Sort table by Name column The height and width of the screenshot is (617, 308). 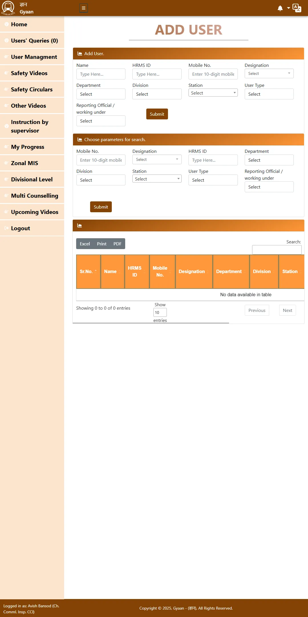[113, 271]
